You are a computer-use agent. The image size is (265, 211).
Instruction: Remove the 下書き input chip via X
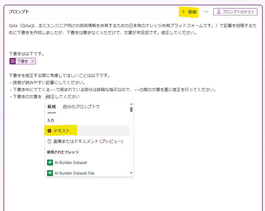[x=33, y=61]
